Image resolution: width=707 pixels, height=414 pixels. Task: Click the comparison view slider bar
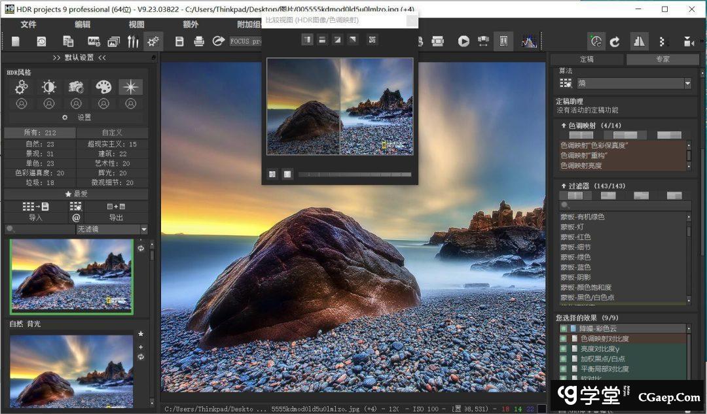pyautogui.click(x=354, y=175)
